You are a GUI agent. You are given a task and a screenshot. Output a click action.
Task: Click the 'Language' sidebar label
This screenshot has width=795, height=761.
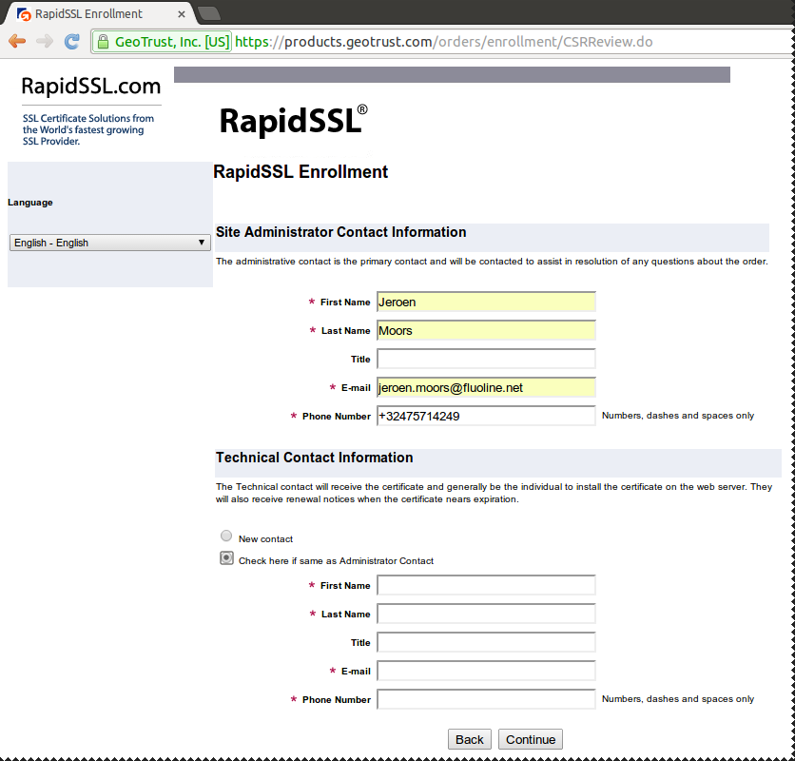(x=30, y=203)
